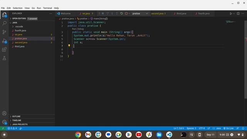This screenshot has width=247, height=139.
Task: Switch to the third.java tab
Action: tap(181, 14)
